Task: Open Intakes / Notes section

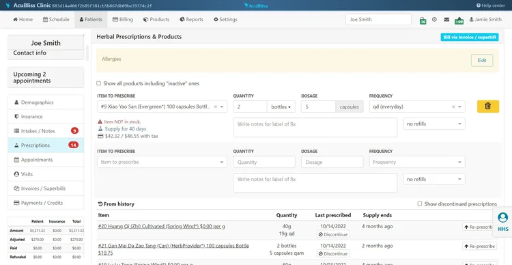Action: click(x=46, y=131)
